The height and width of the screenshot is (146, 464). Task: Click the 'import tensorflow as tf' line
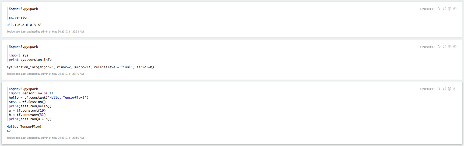(31, 93)
